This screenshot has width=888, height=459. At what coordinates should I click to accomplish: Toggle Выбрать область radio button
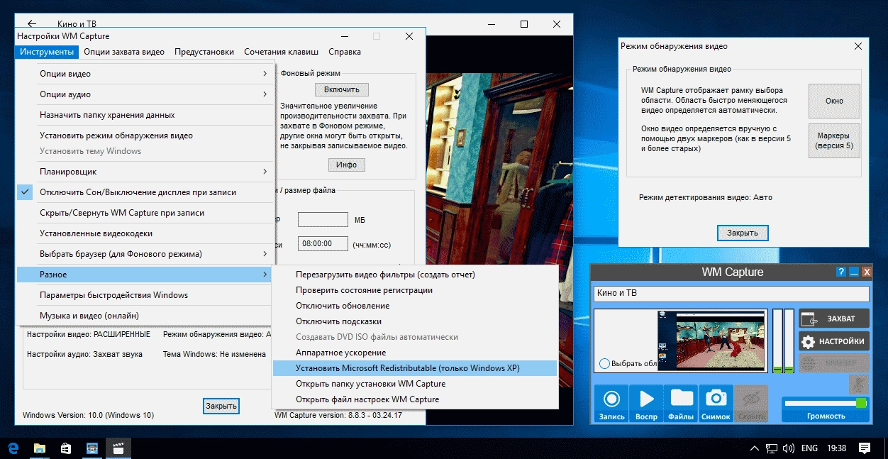[604, 363]
